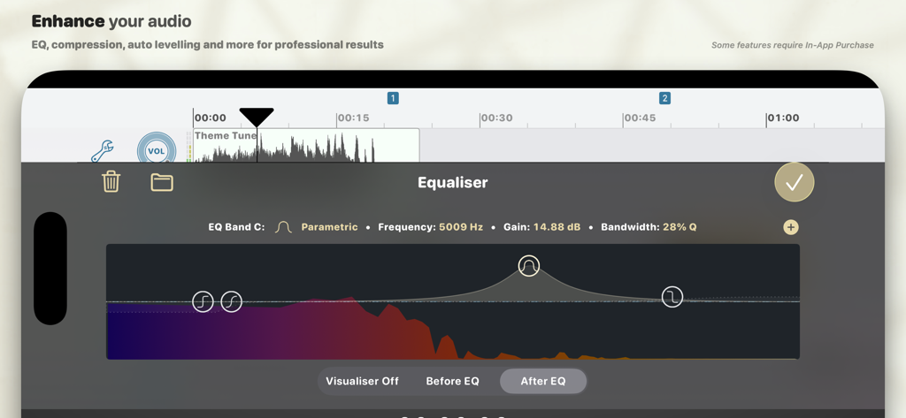The width and height of the screenshot is (906, 418).
Task: Click the EQ Band C label
Action: 236,227
